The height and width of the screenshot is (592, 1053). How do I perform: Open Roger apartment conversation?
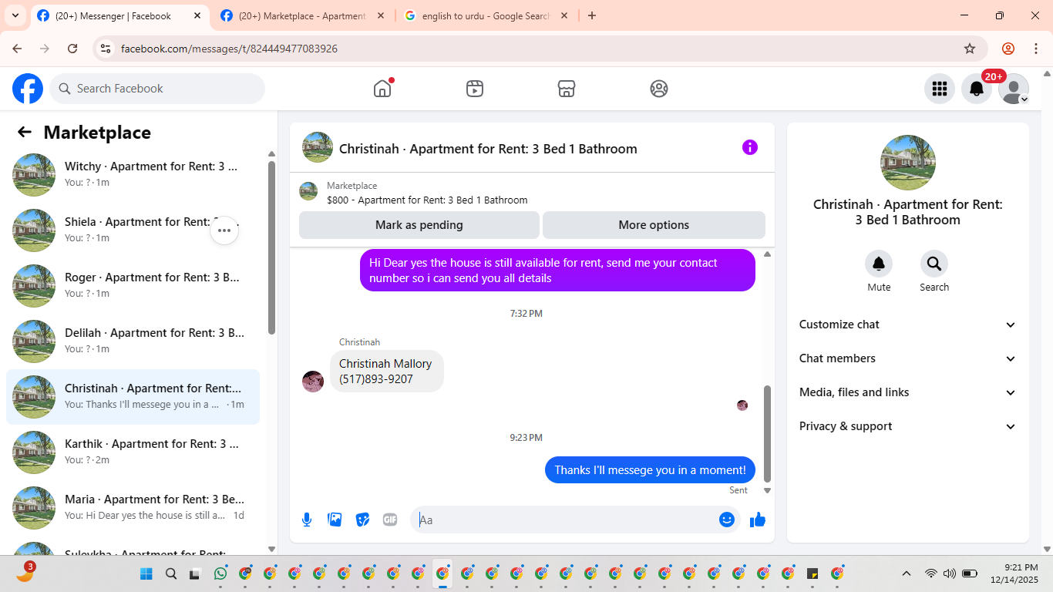click(133, 286)
